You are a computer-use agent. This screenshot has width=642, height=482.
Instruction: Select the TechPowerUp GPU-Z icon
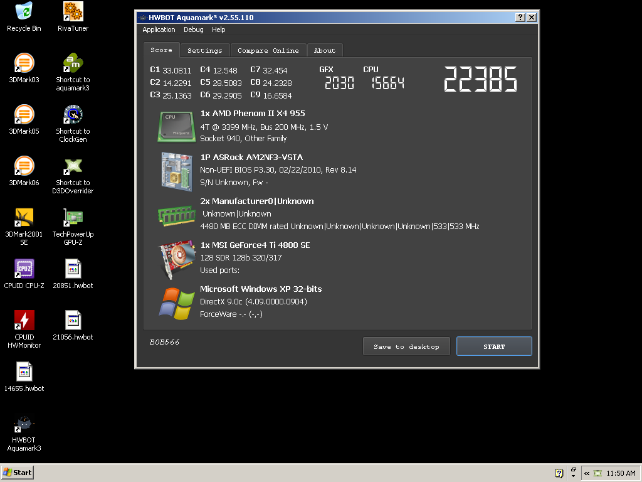[73, 227]
